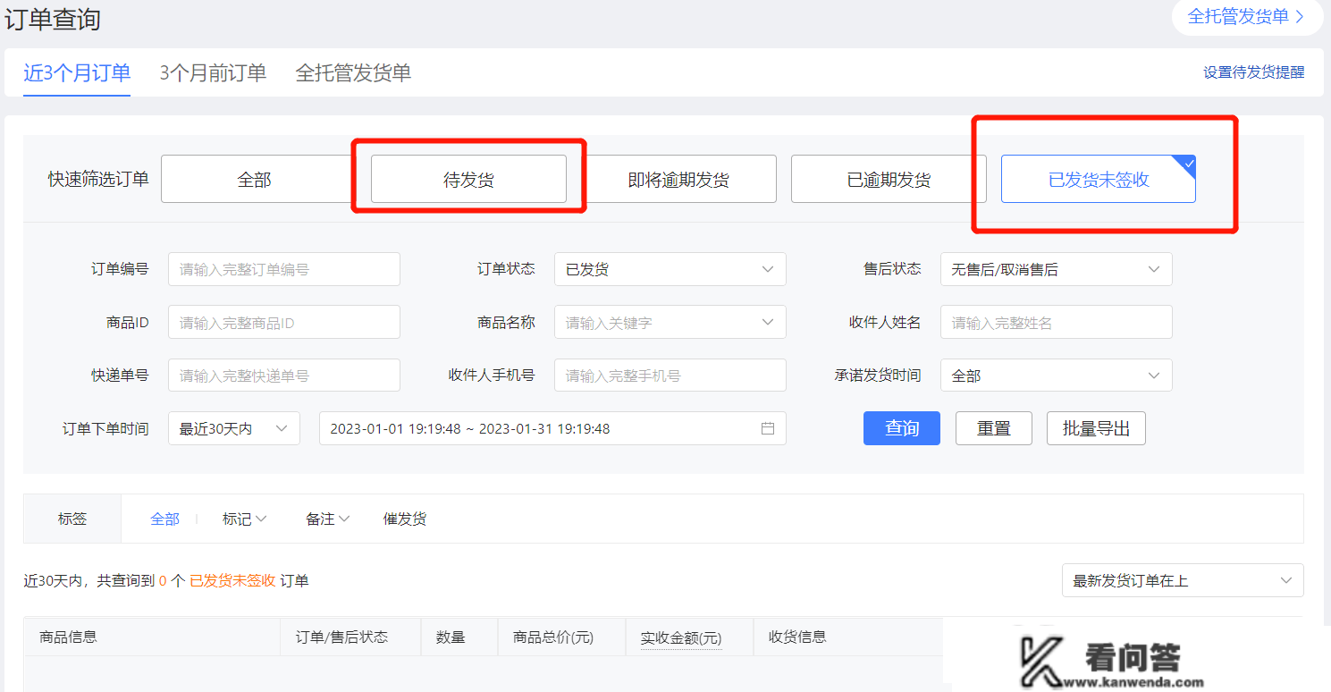Focus 收件人姓名 input field
Viewport: 1331px width, 692px height.
click(1057, 323)
